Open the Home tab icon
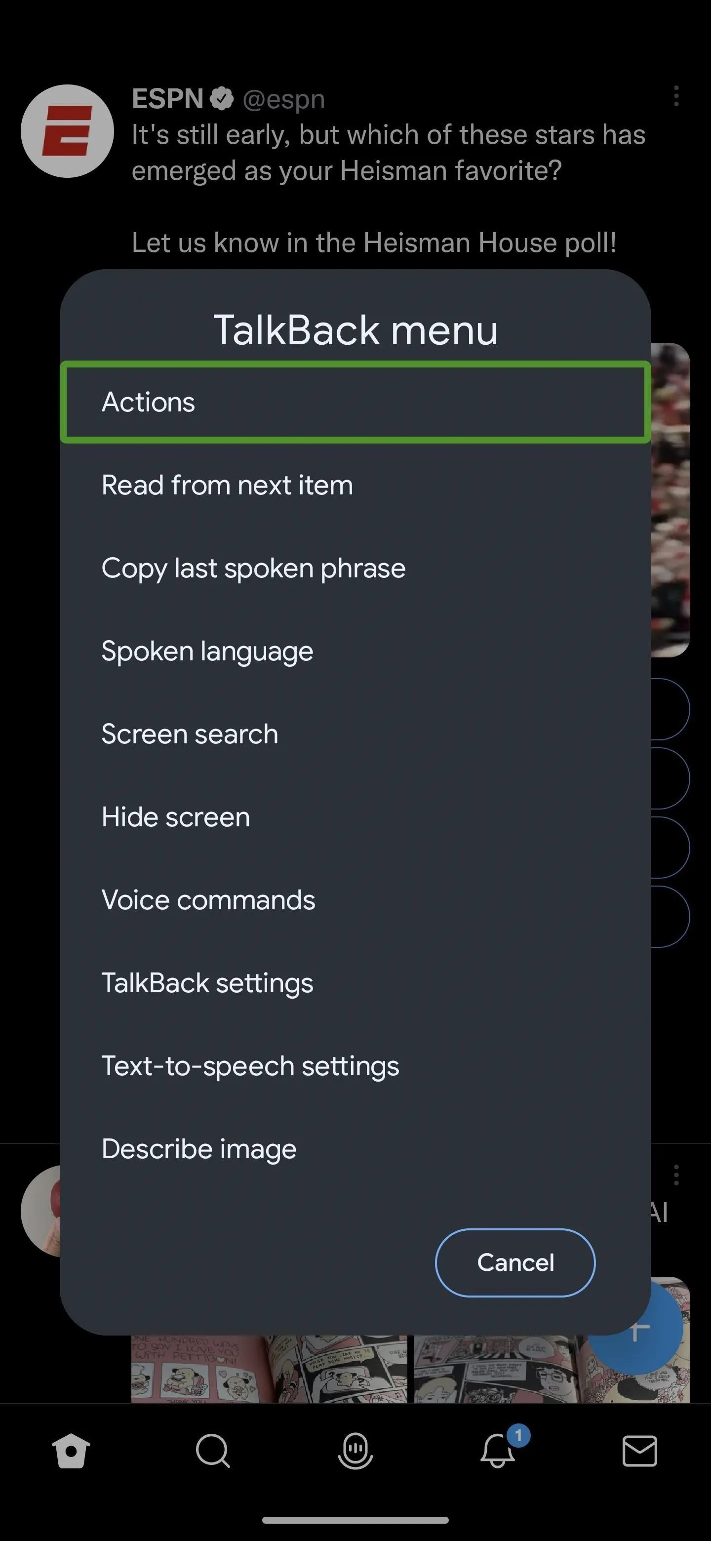The image size is (711, 1541). [71, 1451]
